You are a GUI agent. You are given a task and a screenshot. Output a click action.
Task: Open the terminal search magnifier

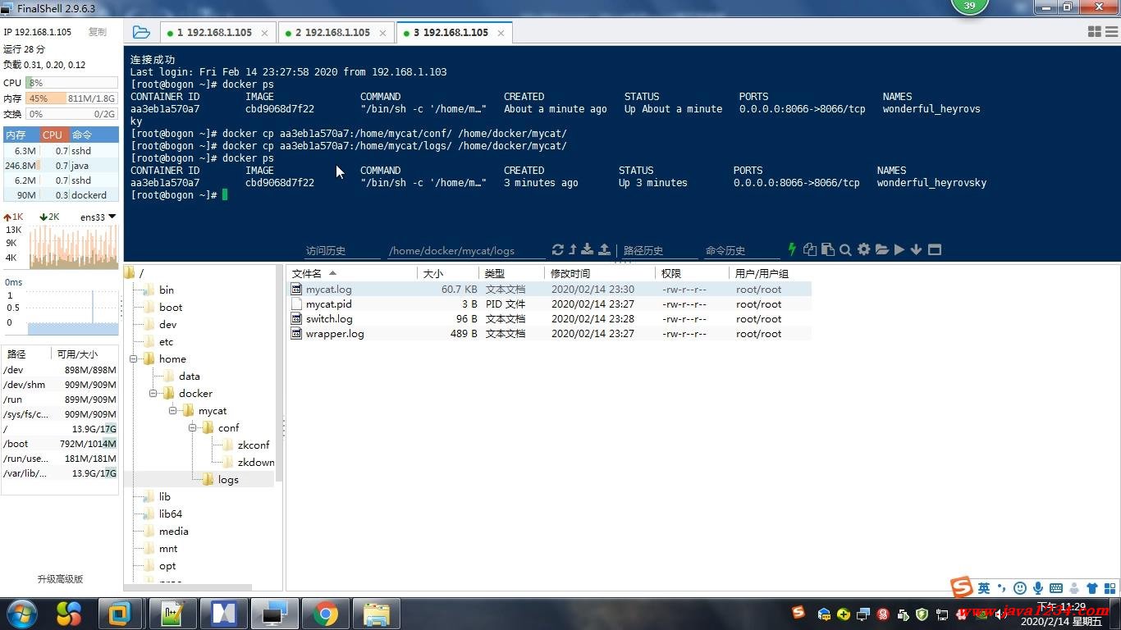(845, 249)
